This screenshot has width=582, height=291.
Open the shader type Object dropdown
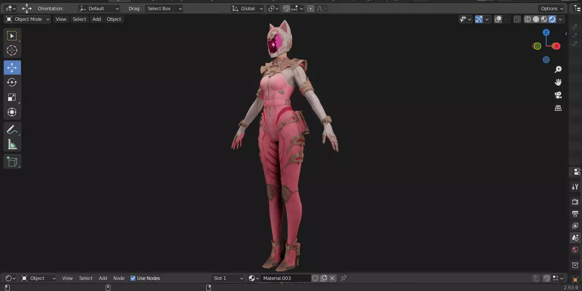38,278
